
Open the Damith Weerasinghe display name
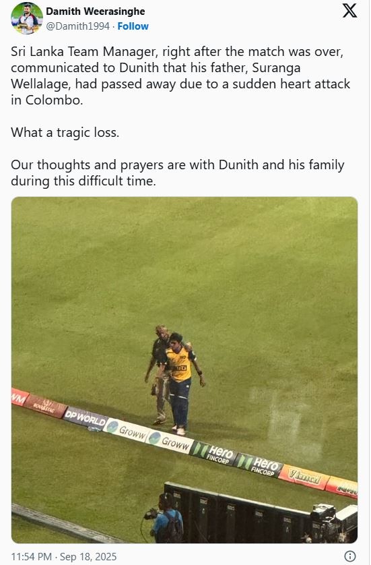click(x=96, y=11)
